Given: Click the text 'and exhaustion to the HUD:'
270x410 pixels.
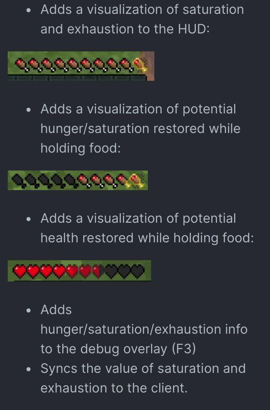Looking at the screenshot, I should pyautogui.click(x=125, y=29).
